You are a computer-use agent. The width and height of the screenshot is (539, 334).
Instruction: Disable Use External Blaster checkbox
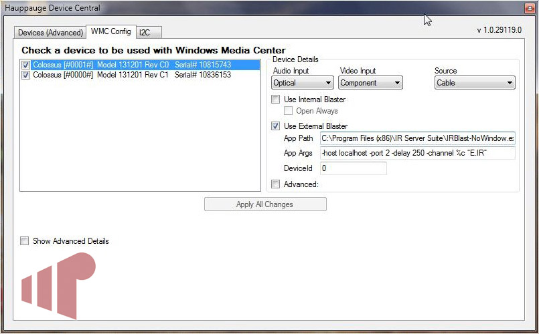[x=275, y=126]
